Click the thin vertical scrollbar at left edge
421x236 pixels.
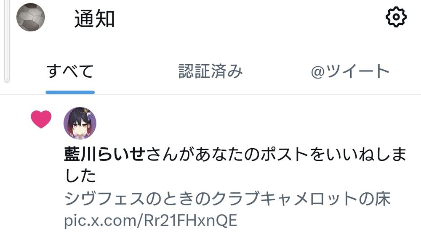click(x=7, y=41)
